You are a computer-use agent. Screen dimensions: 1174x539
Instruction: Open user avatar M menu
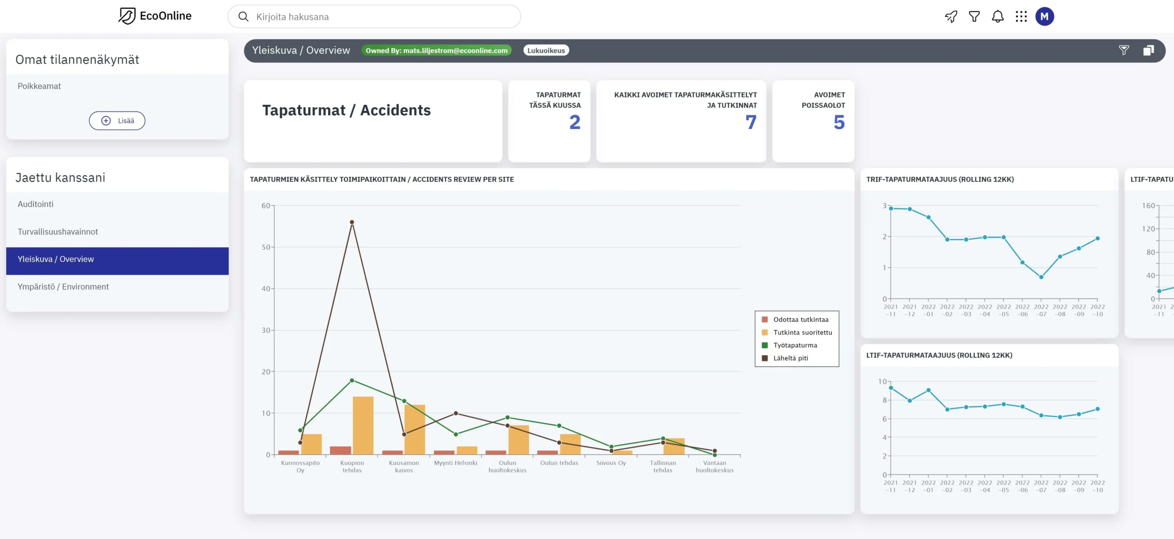(1044, 17)
